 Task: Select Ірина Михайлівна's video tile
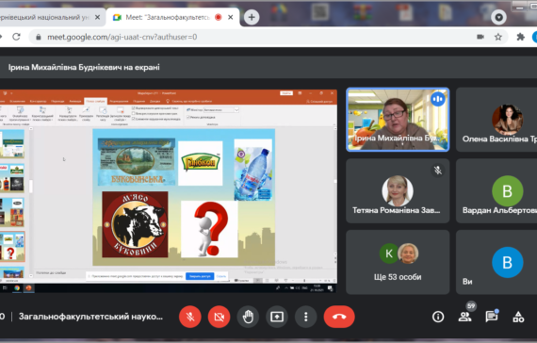398,120
